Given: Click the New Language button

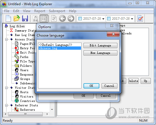Looking at the screenshot, I should 100,53.
